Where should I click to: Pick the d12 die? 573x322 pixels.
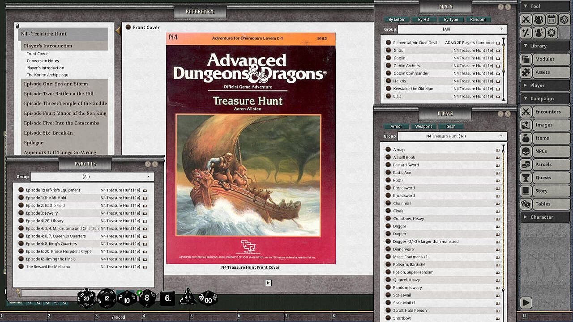(107, 298)
